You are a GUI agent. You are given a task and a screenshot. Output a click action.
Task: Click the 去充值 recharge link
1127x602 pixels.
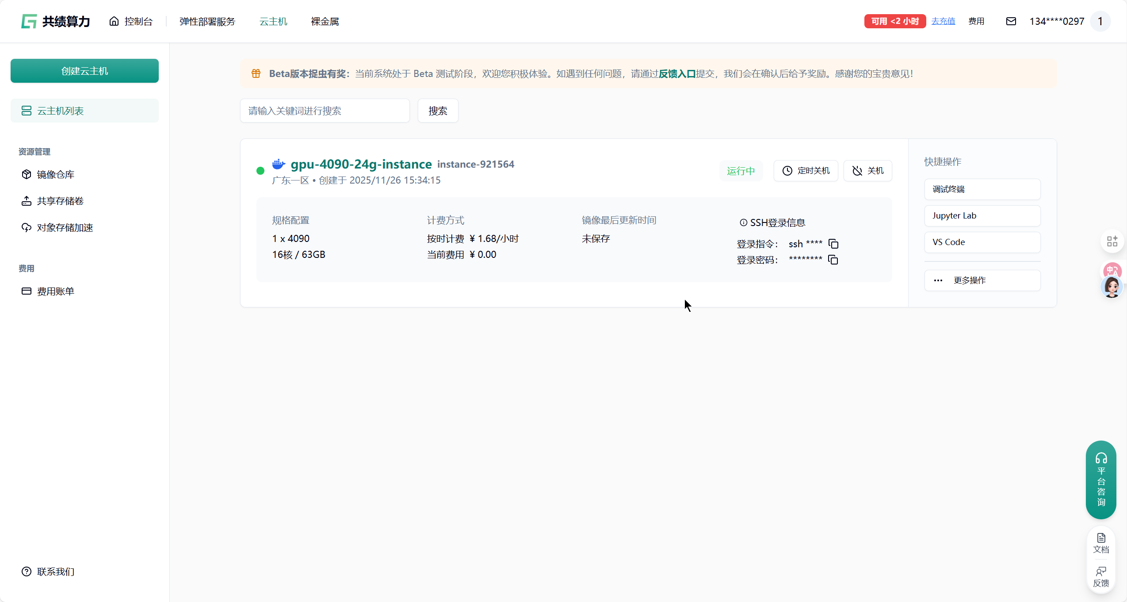point(943,21)
